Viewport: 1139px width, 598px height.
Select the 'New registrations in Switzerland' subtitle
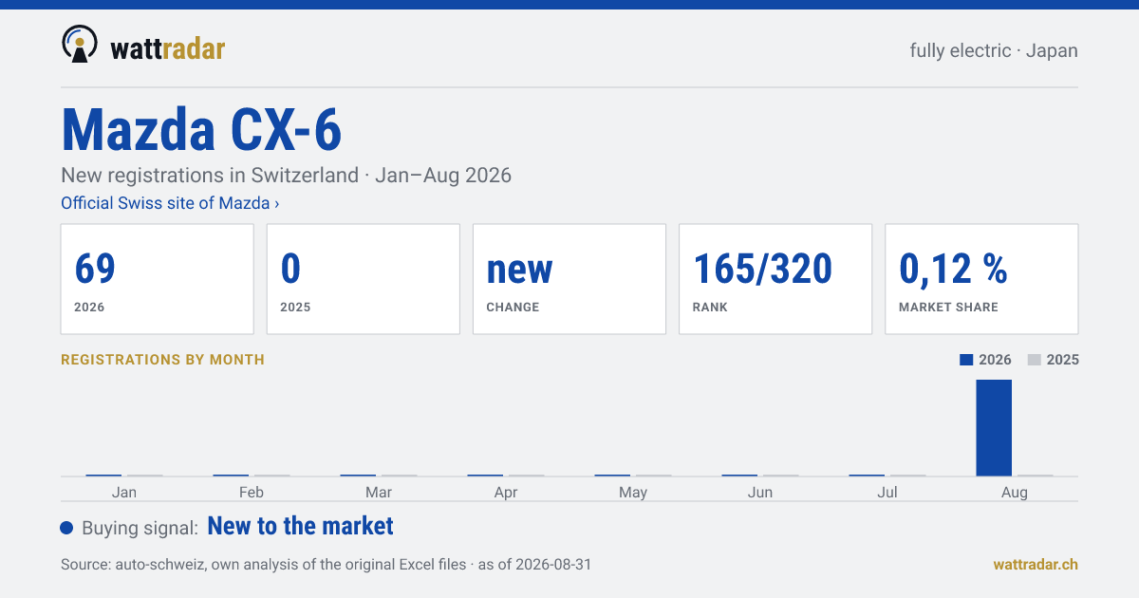click(286, 176)
